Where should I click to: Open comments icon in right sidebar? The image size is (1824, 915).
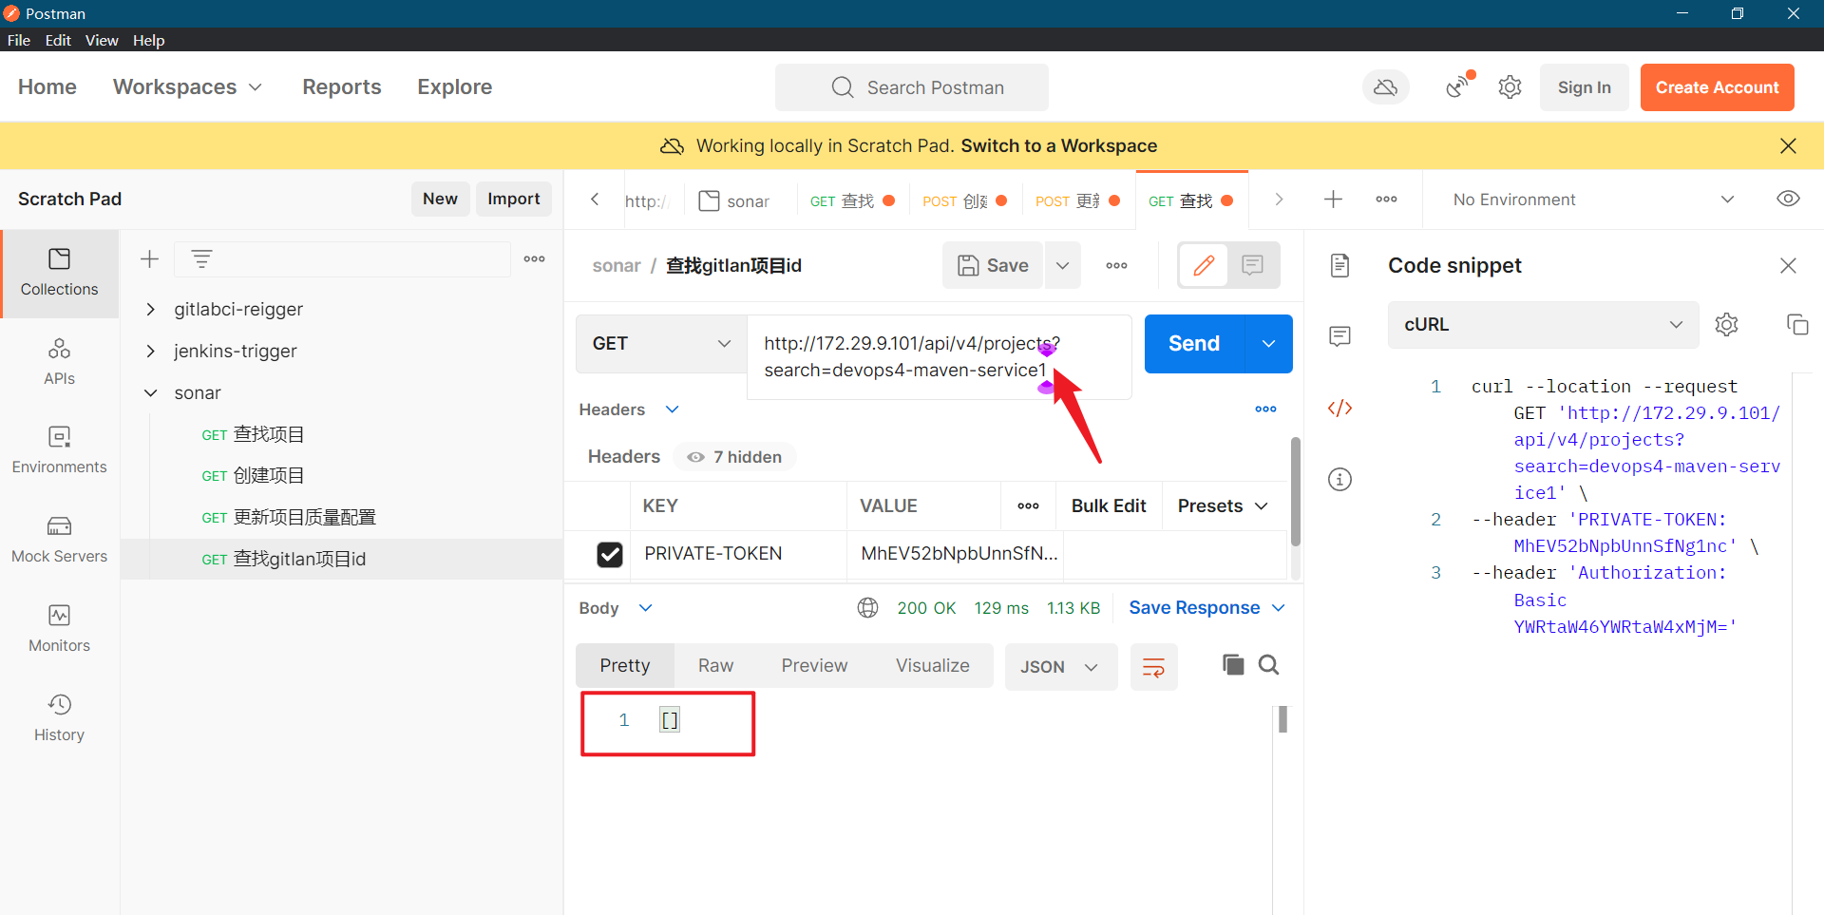(1339, 336)
